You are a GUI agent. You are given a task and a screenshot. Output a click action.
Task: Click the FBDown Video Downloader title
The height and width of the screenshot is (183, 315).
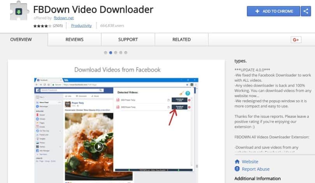[93, 9]
